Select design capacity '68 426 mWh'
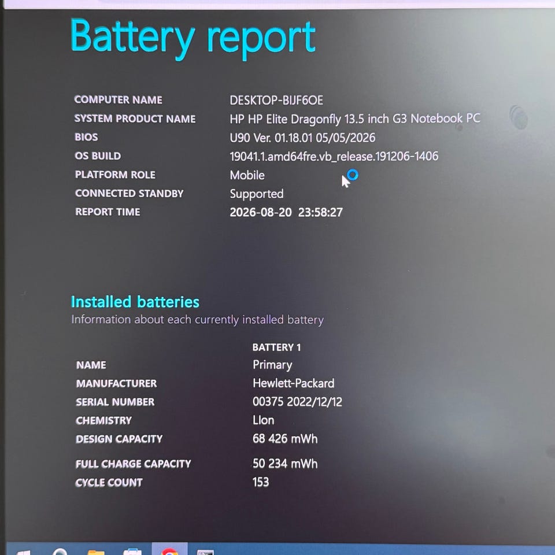 click(x=285, y=439)
